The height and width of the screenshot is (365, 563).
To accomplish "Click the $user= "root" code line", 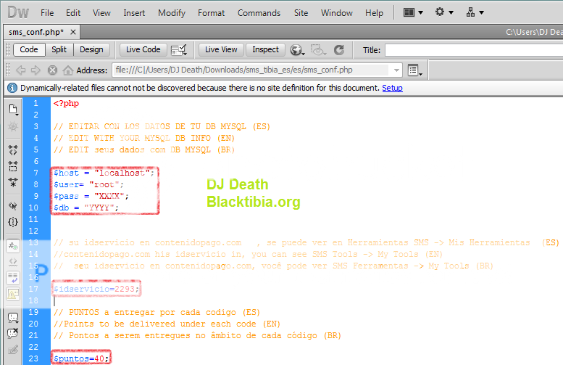I will coord(88,184).
